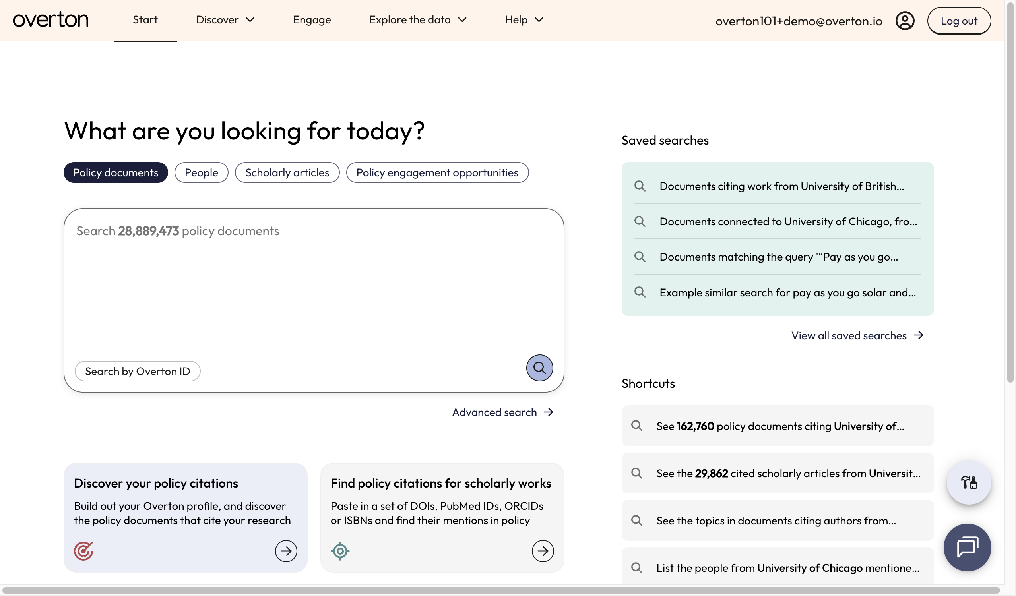Click the green crosshair icon on scholarly works card
Image resolution: width=1016 pixels, height=596 pixels.
pyautogui.click(x=340, y=550)
